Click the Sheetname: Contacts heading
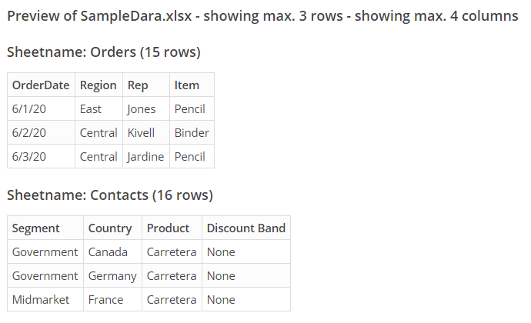 (x=109, y=195)
